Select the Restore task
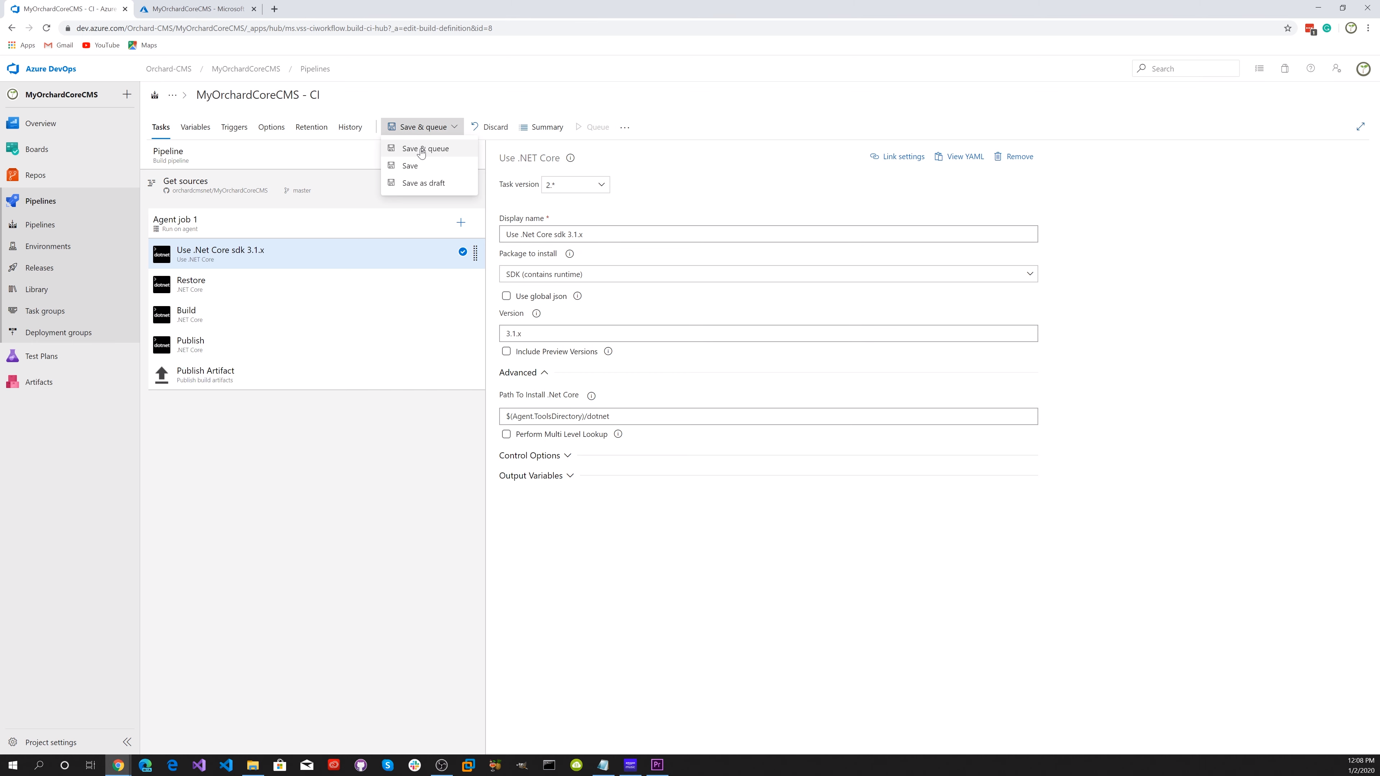 click(x=316, y=285)
